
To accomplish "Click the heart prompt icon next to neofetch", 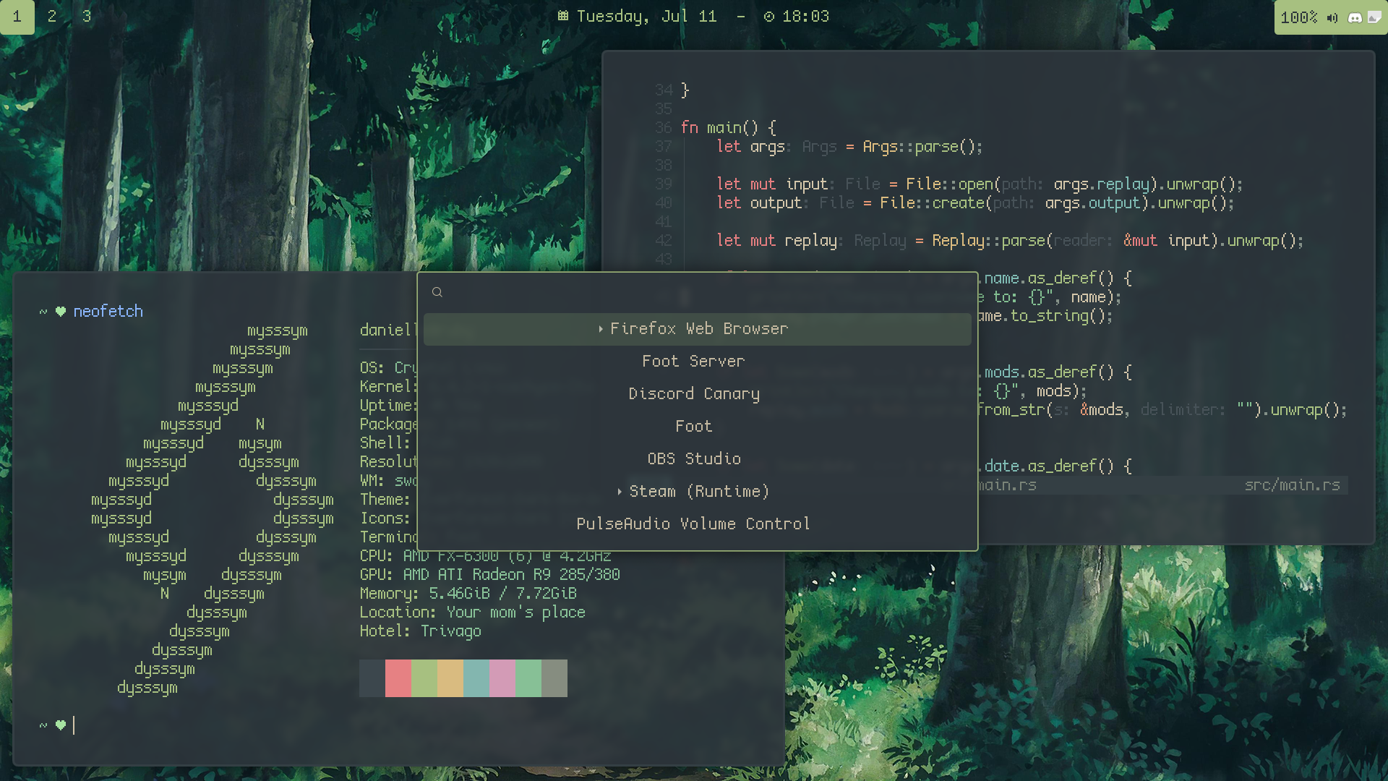I will pos(61,312).
